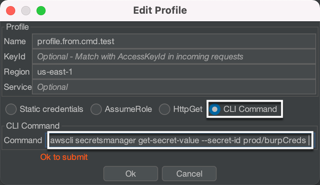Click the Name label in Profile section

(15, 41)
